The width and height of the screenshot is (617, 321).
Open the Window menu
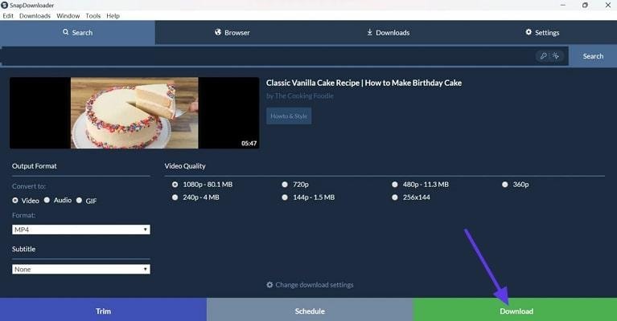click(68, 16)
